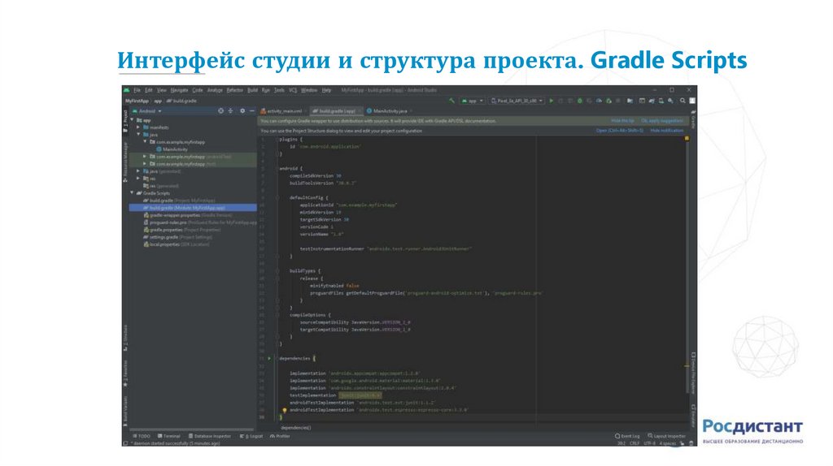Click the Profile app icon
The image size is (833, 466).
click(x=599, y=101)
